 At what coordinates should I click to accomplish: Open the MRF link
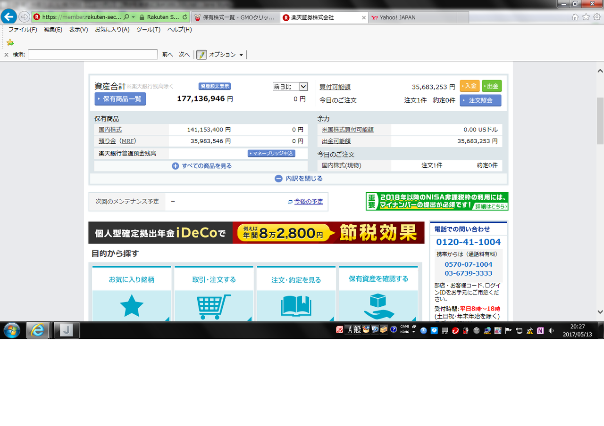127,141
